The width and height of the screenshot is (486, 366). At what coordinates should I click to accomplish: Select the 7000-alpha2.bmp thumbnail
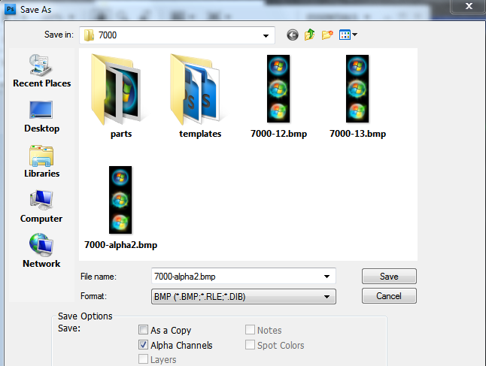120,200
